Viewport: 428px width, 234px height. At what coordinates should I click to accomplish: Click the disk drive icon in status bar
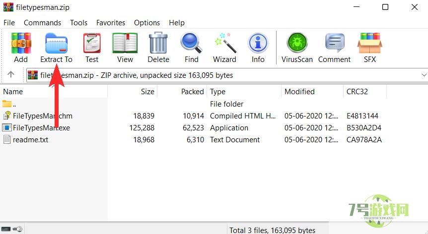[x=6, y=229]
